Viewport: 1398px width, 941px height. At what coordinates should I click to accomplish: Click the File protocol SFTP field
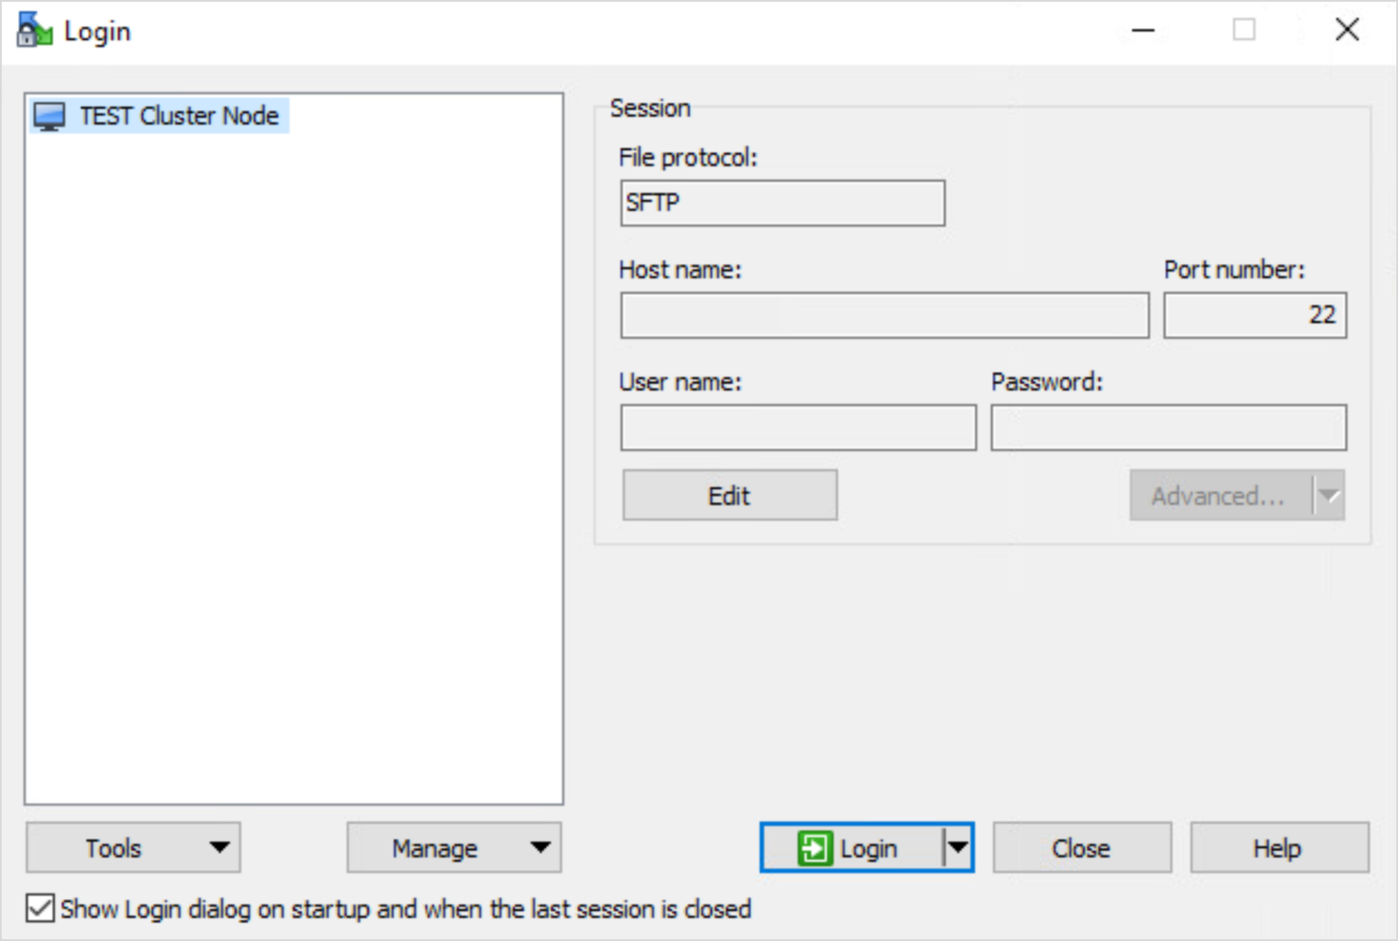coord(782,203)
